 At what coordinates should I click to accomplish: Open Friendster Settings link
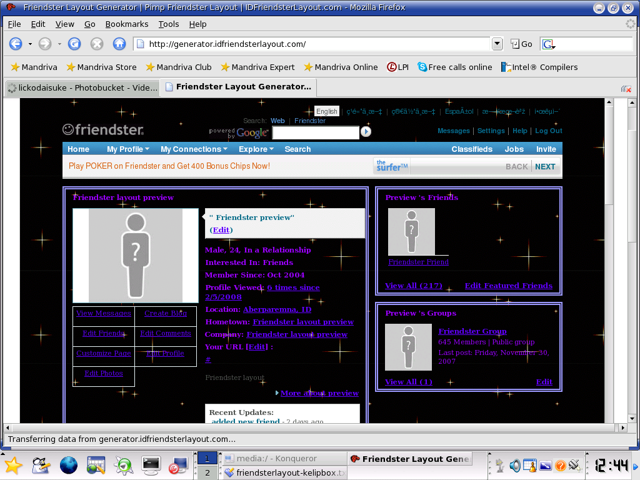pos(491,131)
